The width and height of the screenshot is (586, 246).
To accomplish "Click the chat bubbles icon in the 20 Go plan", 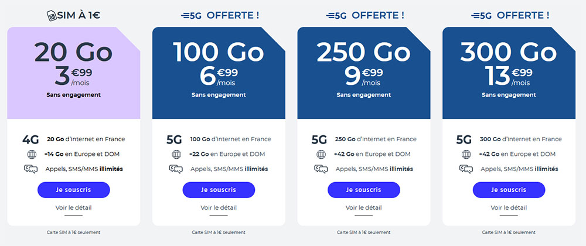I will coord(30,169).
